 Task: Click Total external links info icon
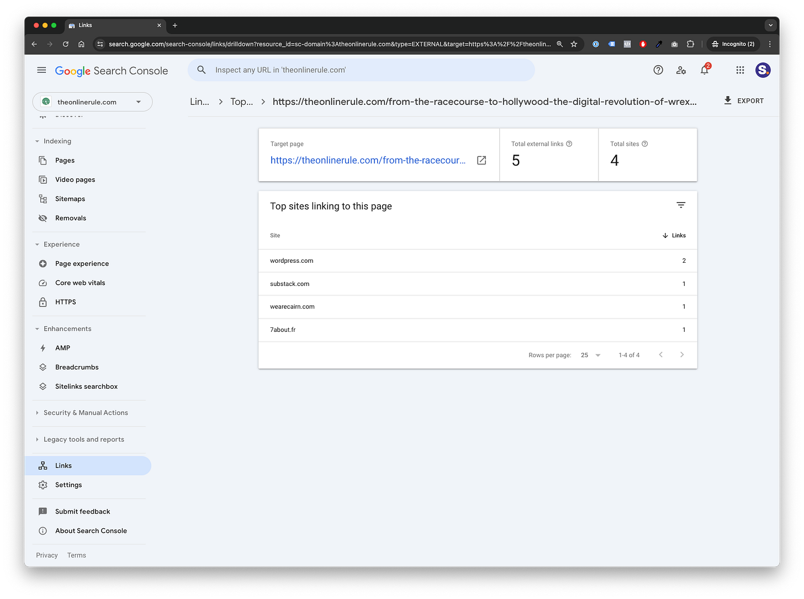pyautogui.click(x=569, y=144)
